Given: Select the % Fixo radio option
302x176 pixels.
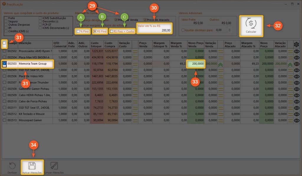Looking at the screenshot, I should 78,31.
